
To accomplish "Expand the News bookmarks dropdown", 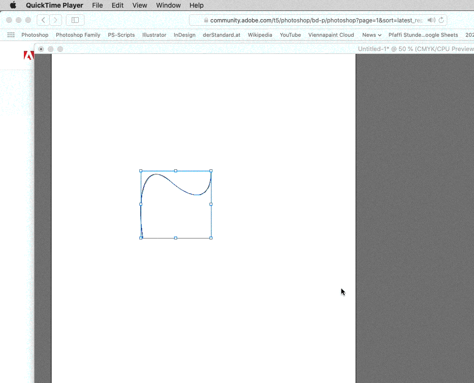I will (x=371, y=35).
